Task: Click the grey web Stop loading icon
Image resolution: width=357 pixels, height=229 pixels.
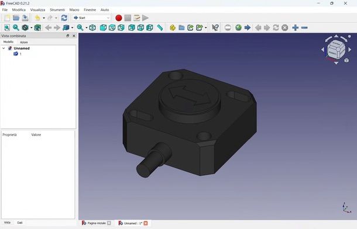Action: [285, 27]
